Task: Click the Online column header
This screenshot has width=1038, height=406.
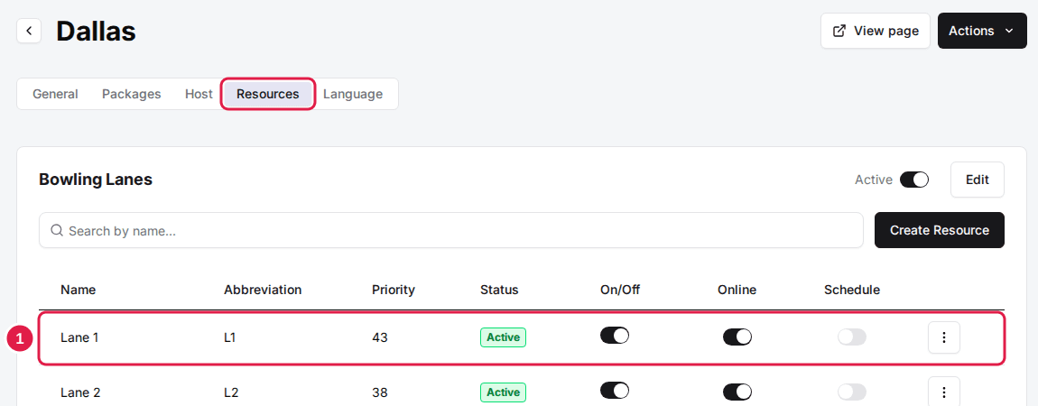Action: [737, 290]
